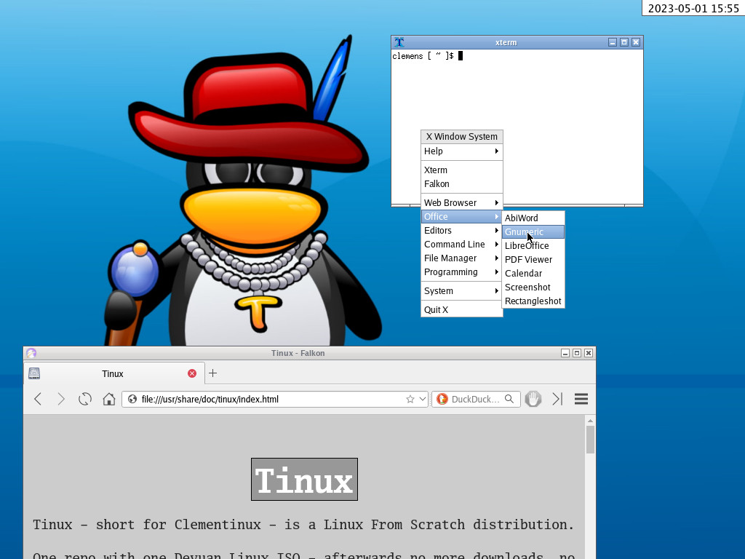745x559 pixels.
Task: Reload the current page in Falkon
Action: [85, 399]
